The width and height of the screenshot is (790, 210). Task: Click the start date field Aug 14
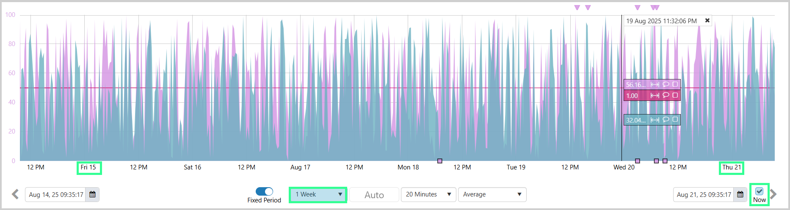[x=56, y=194]
